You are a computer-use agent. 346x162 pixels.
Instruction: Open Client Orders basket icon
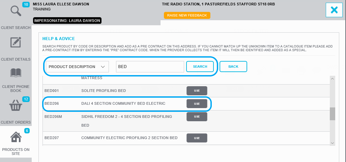pos(16,106)
